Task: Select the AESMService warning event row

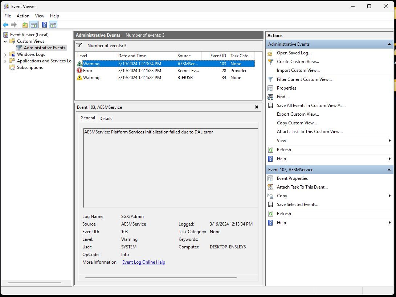Action: pyautogui.click(x=165, y=64)
